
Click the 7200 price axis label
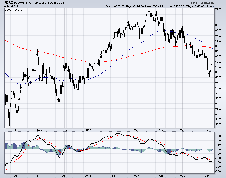pos(218,9)
